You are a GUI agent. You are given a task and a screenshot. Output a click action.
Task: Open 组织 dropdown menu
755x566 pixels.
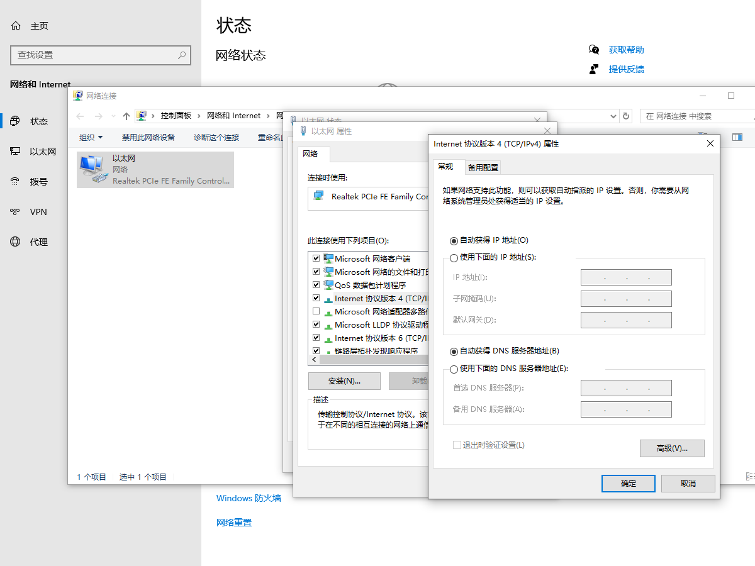tap(91, 137)
